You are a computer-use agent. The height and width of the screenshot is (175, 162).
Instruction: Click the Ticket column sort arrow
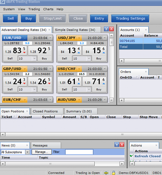point(15,117)
